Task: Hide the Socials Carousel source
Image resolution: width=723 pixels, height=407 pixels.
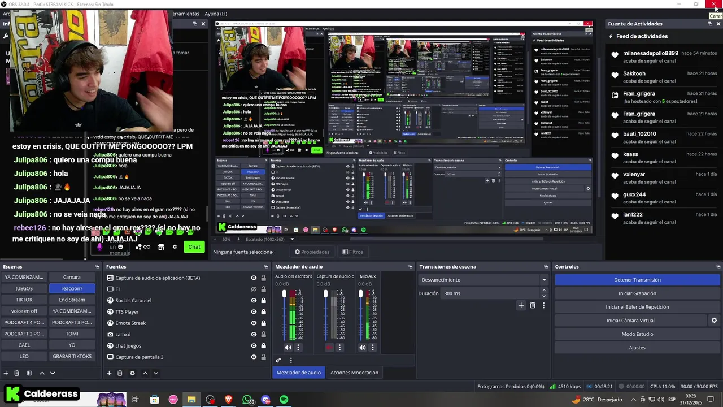Action: [x=254, y=300]
